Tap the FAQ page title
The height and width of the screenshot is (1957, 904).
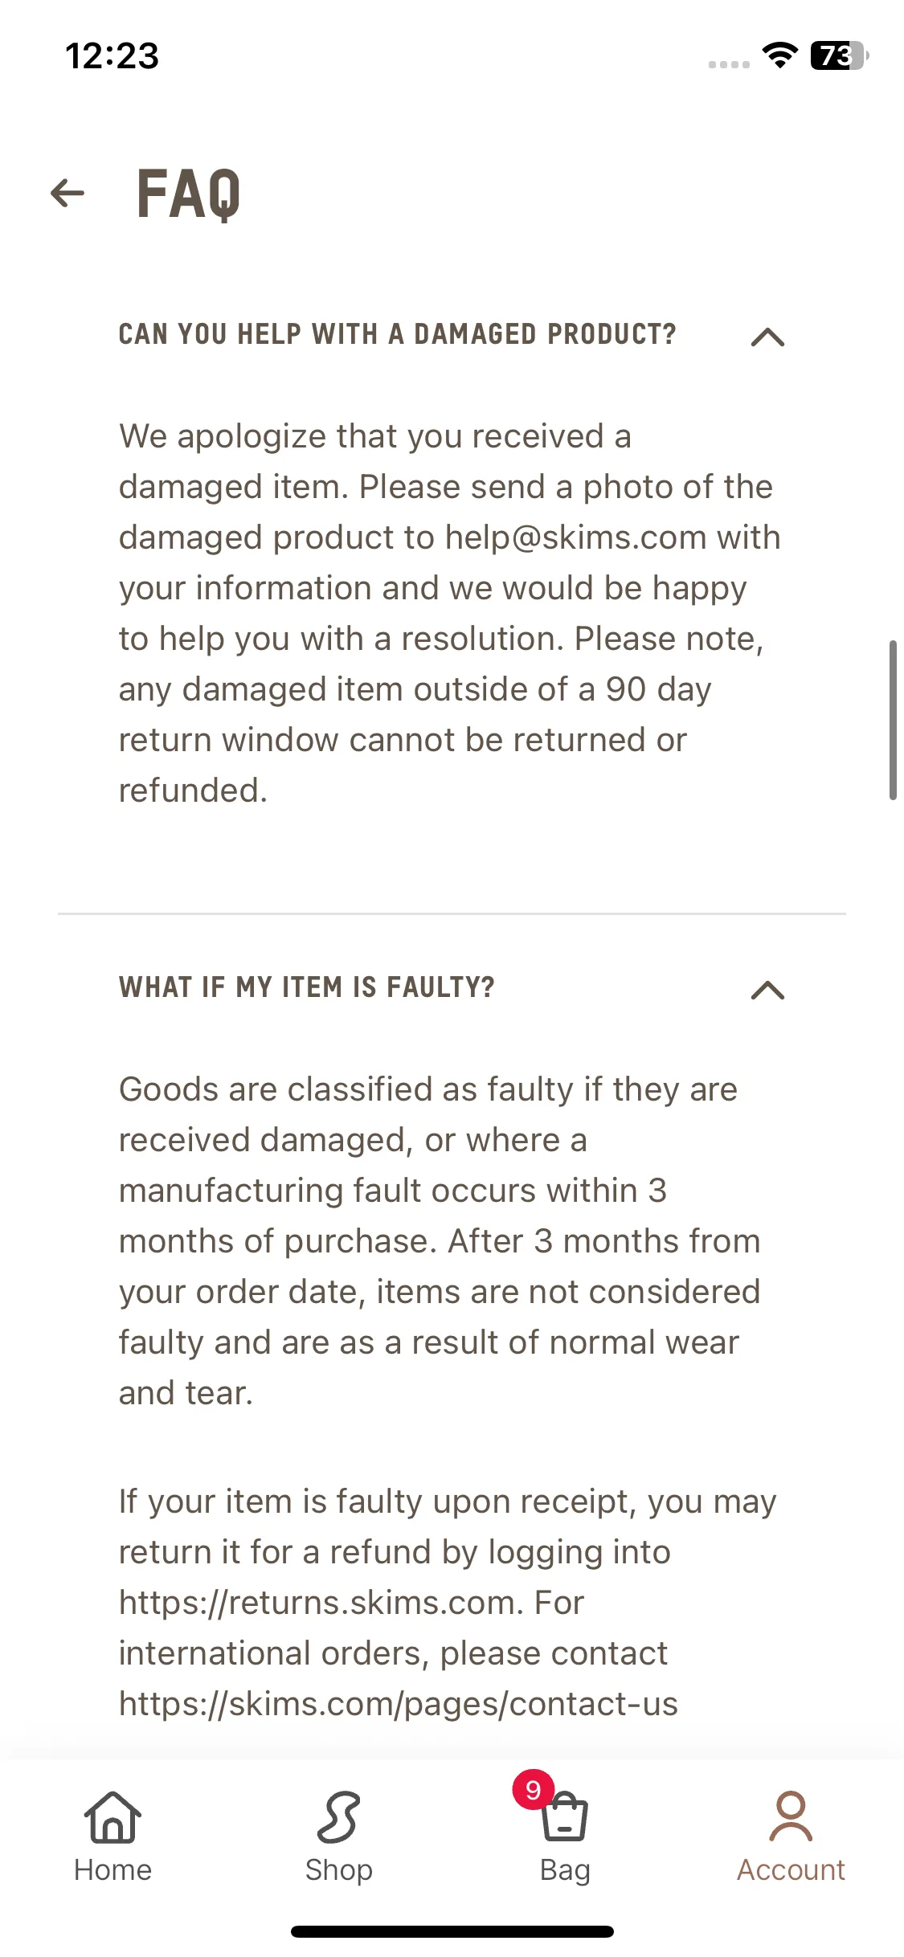tap(188, 194)
